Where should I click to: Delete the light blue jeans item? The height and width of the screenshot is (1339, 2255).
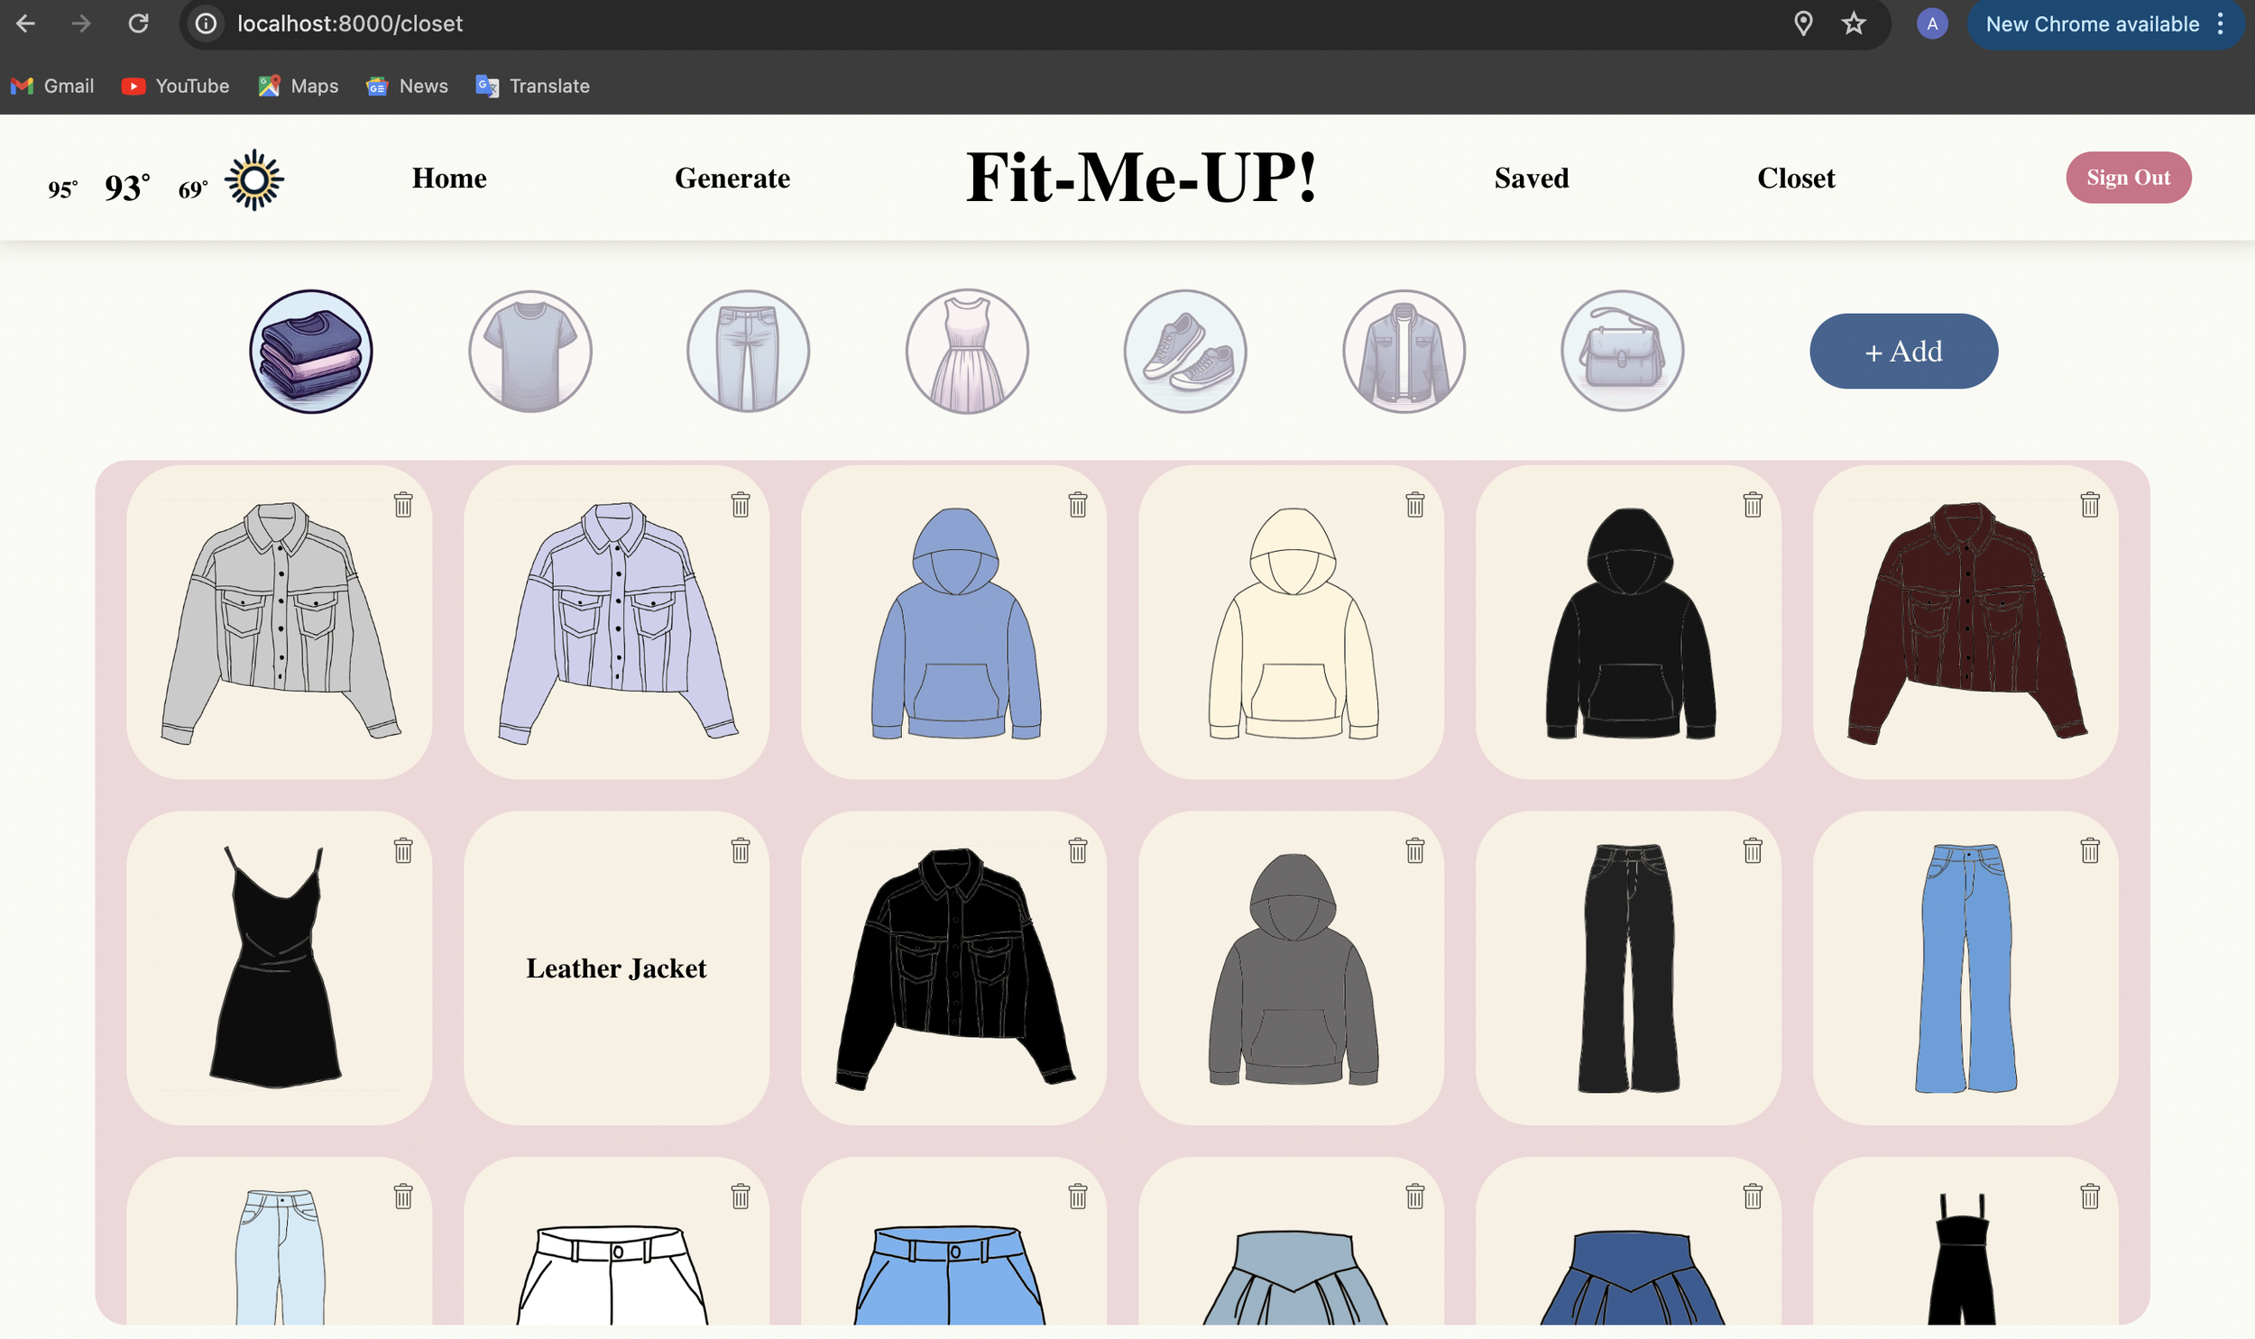[402, 1196]
